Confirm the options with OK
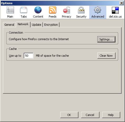The image size is (125, 122). click(69, 115)
